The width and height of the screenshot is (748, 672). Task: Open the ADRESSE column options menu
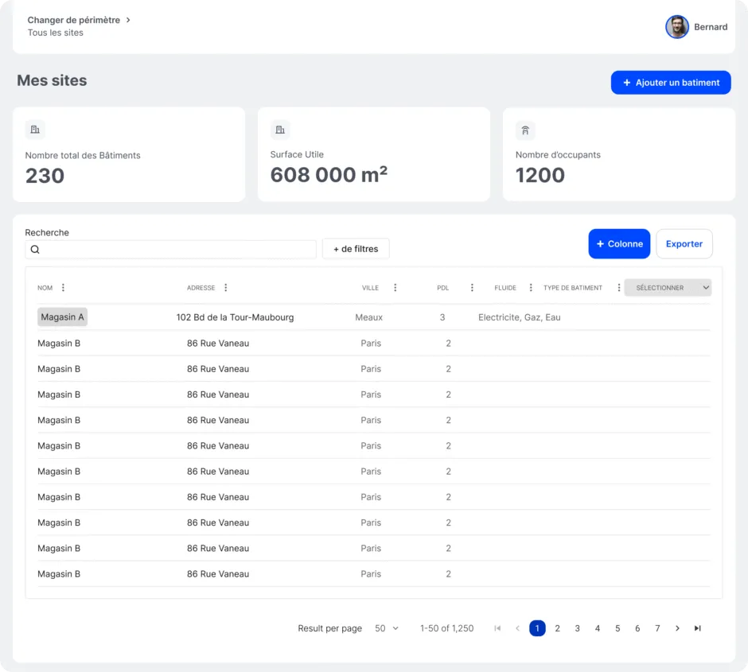click(x=226, y=288)
